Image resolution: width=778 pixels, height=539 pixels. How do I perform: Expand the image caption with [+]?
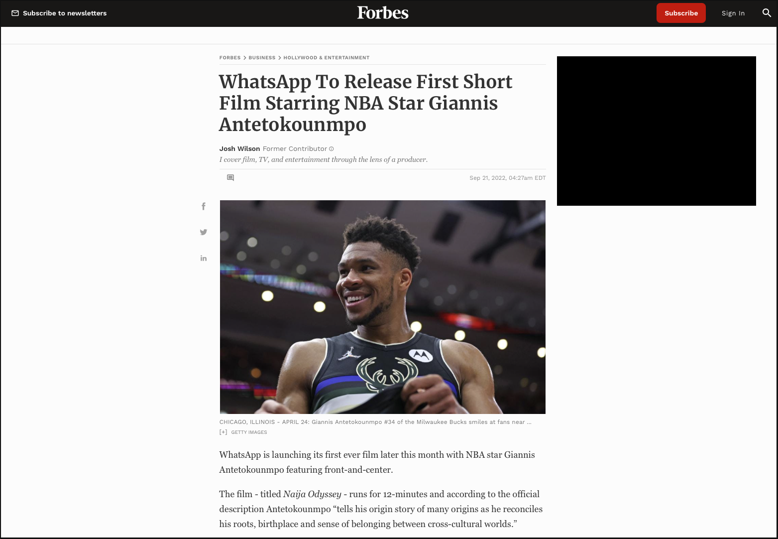coord(223,432)
